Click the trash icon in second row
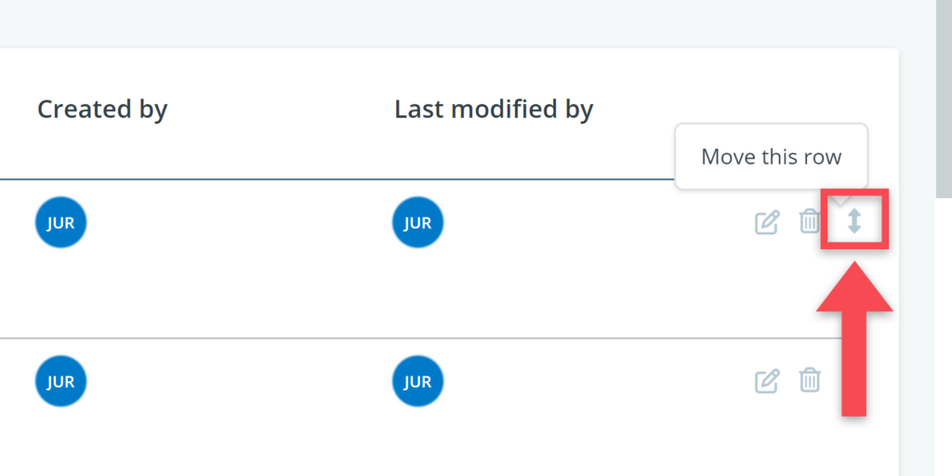 (810, 379)
